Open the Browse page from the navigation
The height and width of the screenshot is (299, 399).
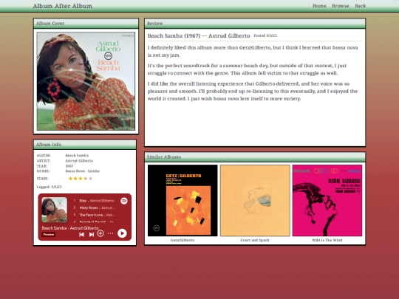(x=341, y=6)
